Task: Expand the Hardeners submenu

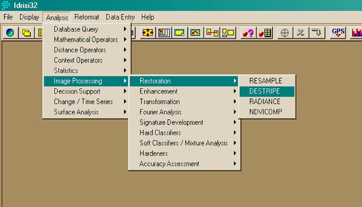Action: click(184, 154)
